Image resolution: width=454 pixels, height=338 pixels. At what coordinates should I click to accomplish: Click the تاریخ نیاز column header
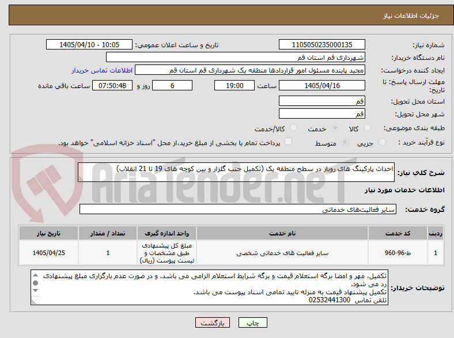pyautogui.click(x=48, y=233)
